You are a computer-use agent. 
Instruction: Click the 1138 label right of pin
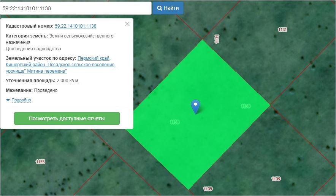pos(246,106)
